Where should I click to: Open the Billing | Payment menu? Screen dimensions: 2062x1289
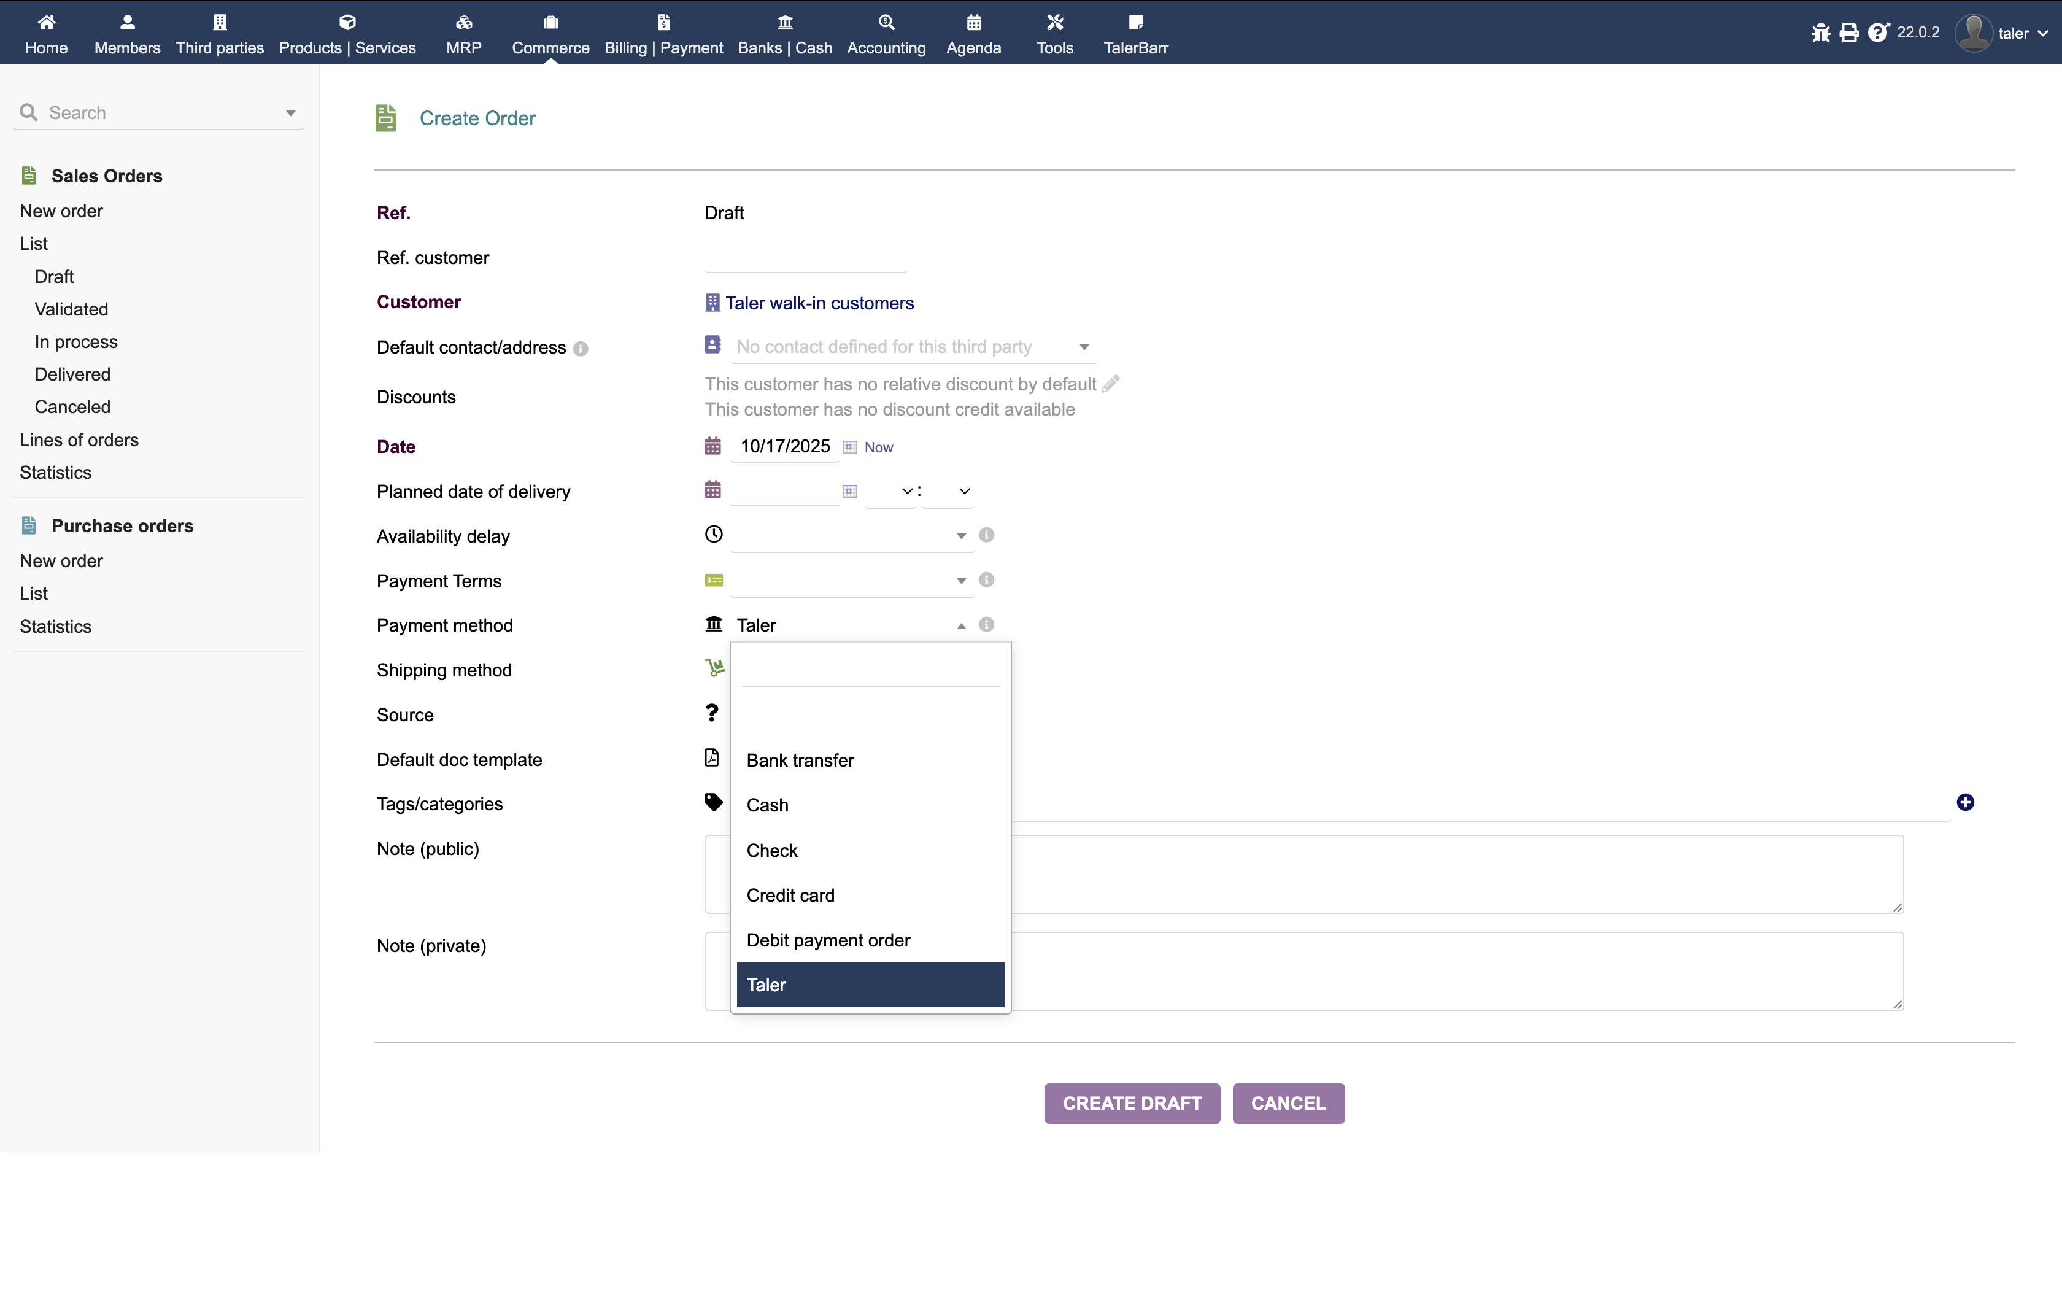point(663,34)
